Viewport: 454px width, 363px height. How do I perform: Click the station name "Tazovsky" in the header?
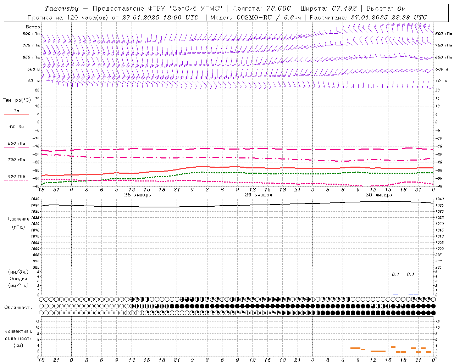[62, 9]
